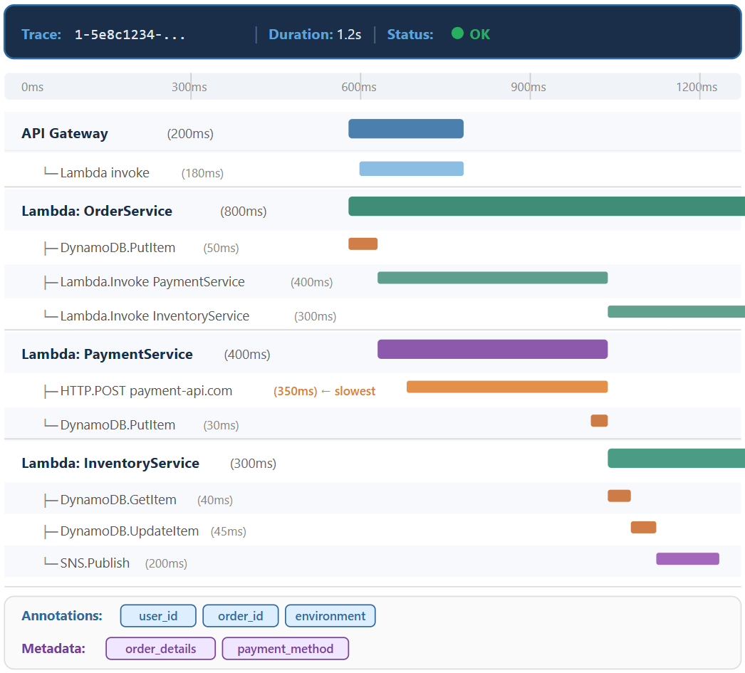Click the Lambda.Invoke InventoryService 300ms span bar

(x=676, y=311)
